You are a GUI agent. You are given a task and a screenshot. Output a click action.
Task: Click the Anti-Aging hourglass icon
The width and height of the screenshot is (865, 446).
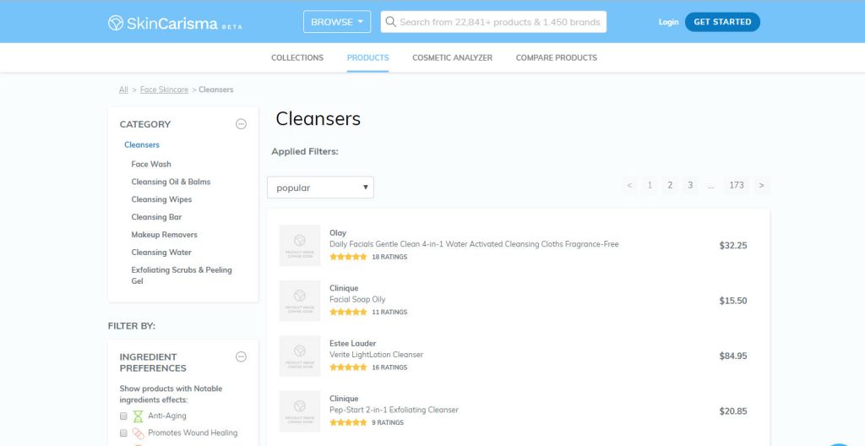[138, 416]
